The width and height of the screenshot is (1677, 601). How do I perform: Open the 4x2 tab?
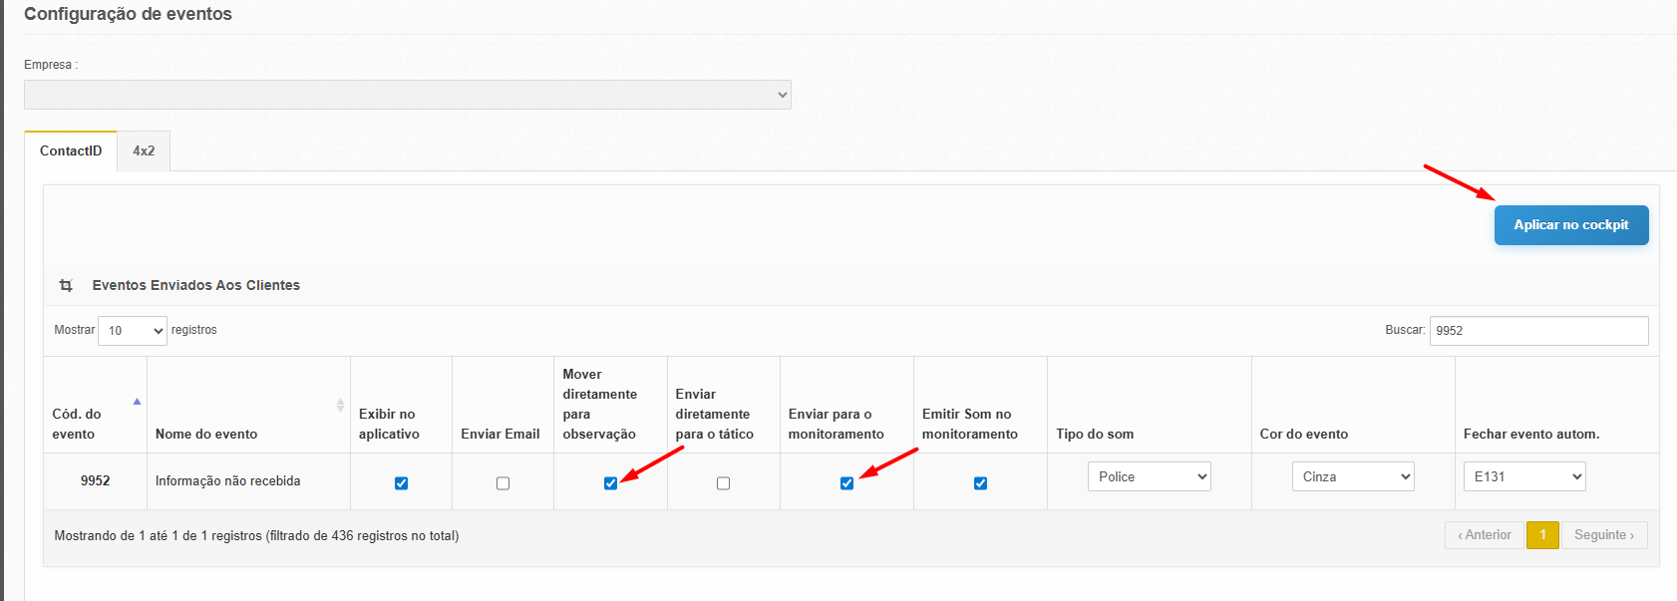(144, 151)
